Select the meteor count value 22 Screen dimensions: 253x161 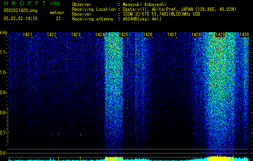pyautogui.click(x=58, y=19)
